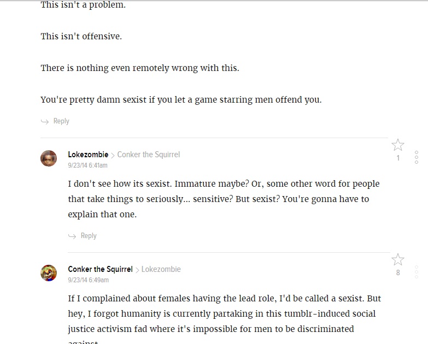
Task: Click the reply arrow icon under the top comment
Action: [45, 121]
